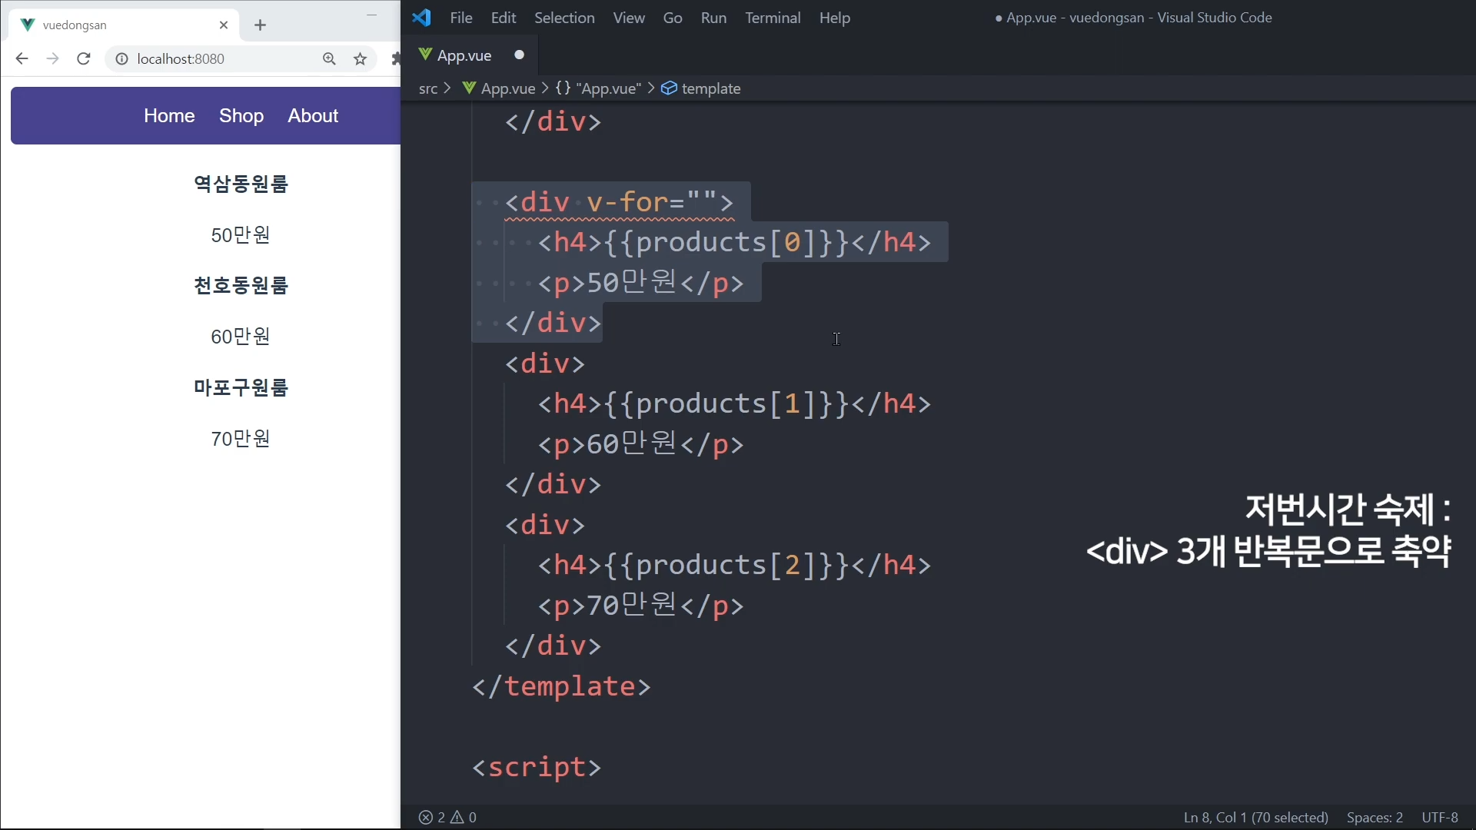The height and width of the screenshot is (830, 1476).
Task: Close the vuedongsan browser tab
Action: click(x=224, y=25)
